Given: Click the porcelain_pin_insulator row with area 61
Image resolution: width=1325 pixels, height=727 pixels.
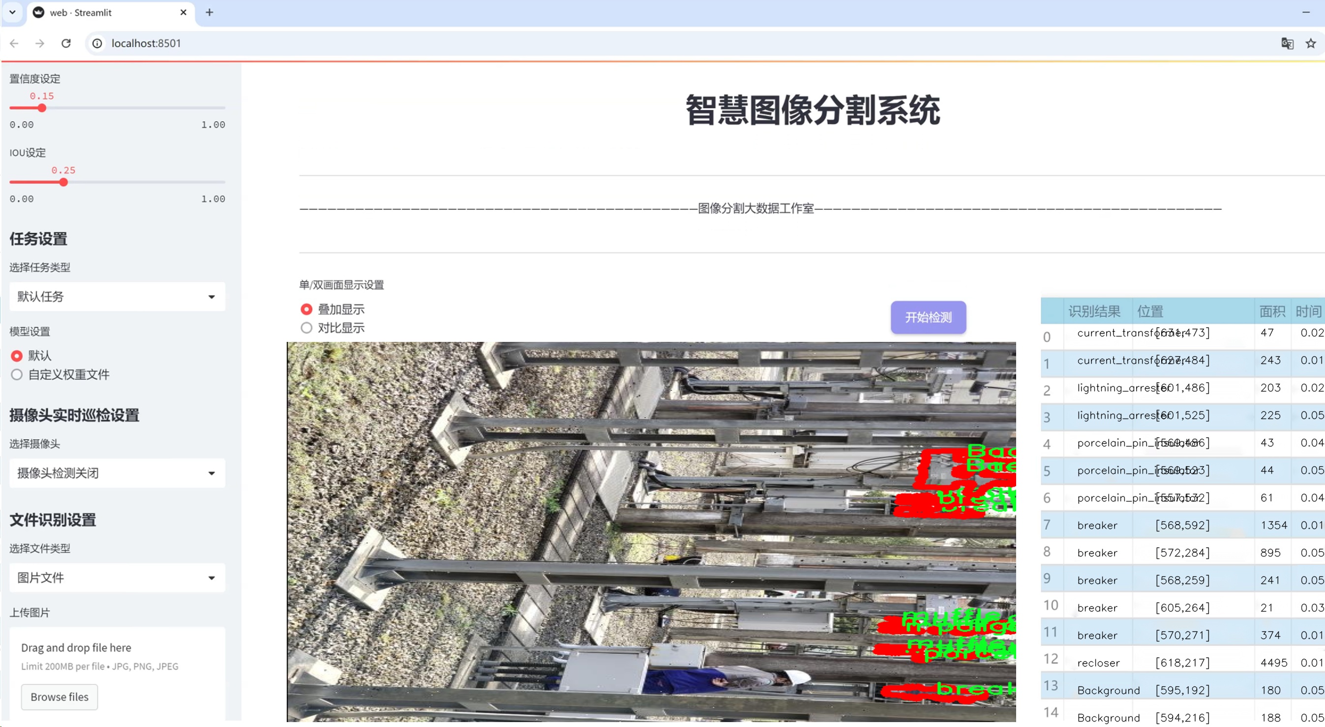Looking at the screenshot, I should [x=1183, y=498].
